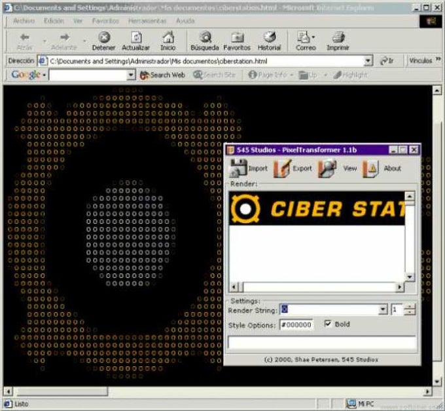Viewport: 445px width, 411px height.
Task: Click the Import icon in PixelTransformer
Action: [238, 168]
